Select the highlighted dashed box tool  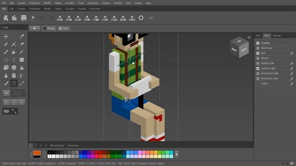[13, 83]
